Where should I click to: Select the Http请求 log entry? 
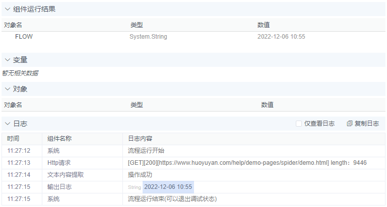pos(59,163)
